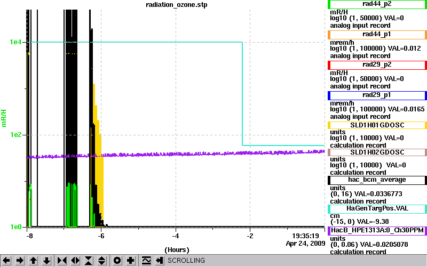Click the circle auto-scale toolbar icon
Image resolution: width=427 pixels, height=267 pixels.
coord(117,261)
